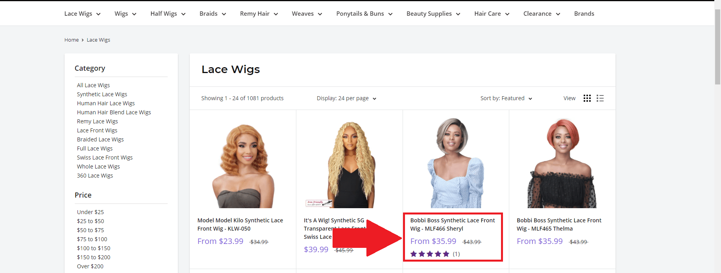
Task: Expand the Beauty Supplies menu
Action: point(433,14)
